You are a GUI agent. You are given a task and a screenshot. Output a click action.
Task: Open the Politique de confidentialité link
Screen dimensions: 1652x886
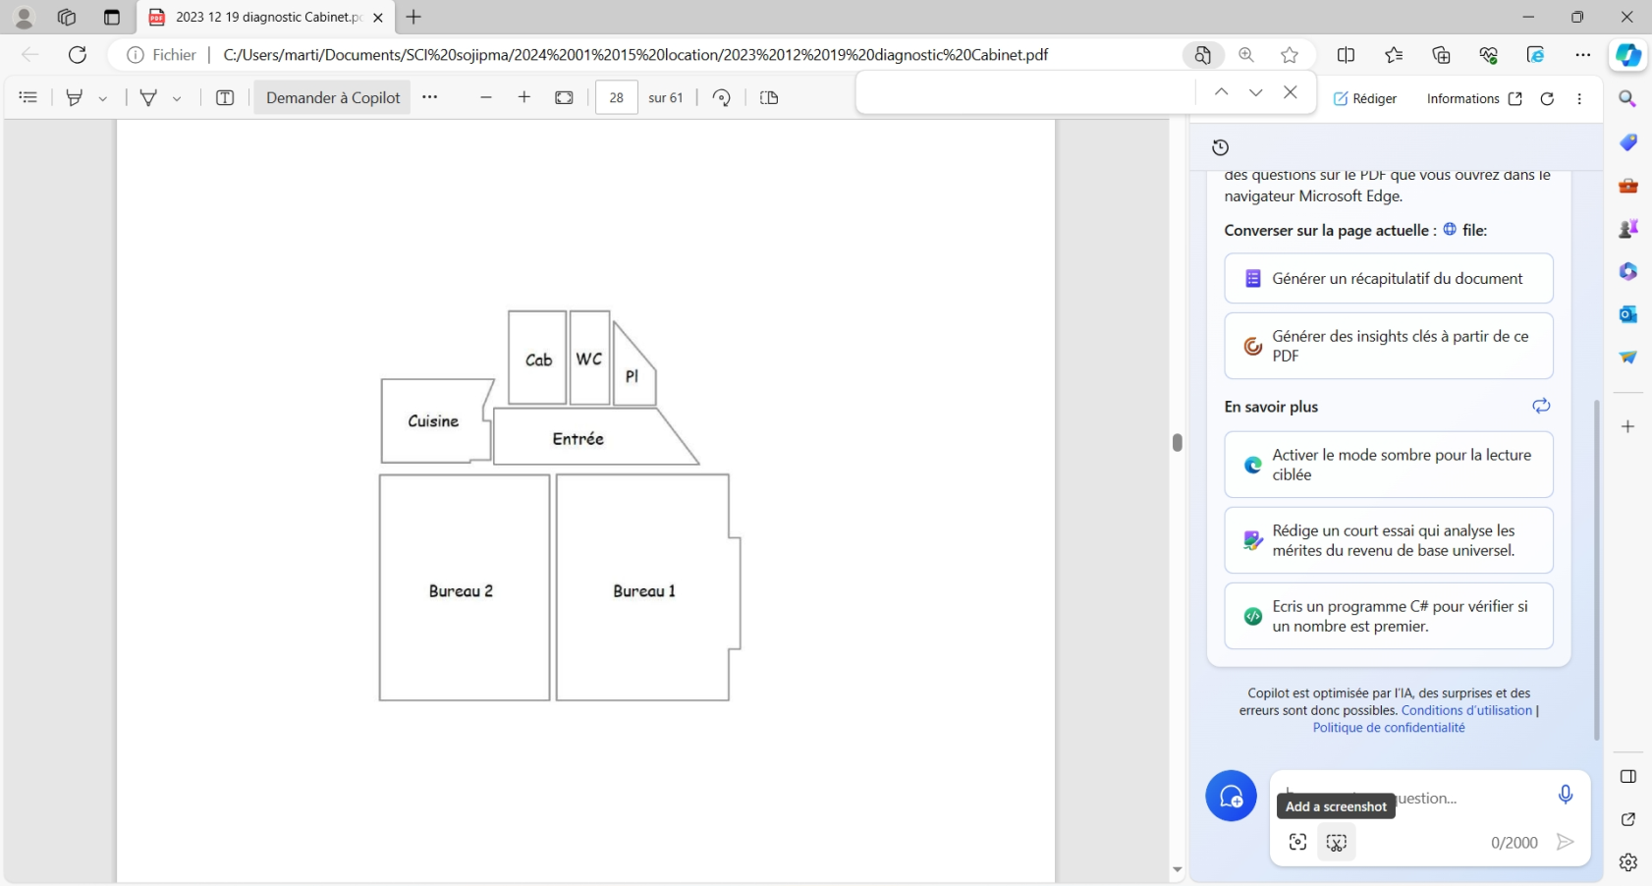click(1389, 728)
